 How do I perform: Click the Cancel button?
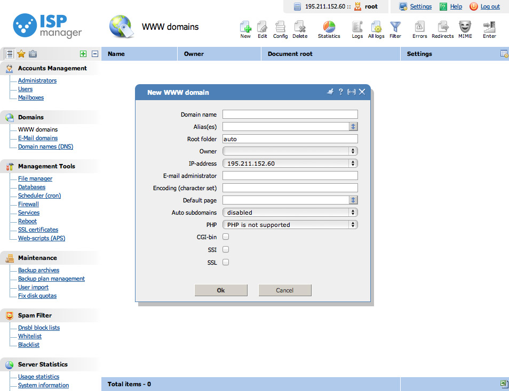click(x=284, y=290)
